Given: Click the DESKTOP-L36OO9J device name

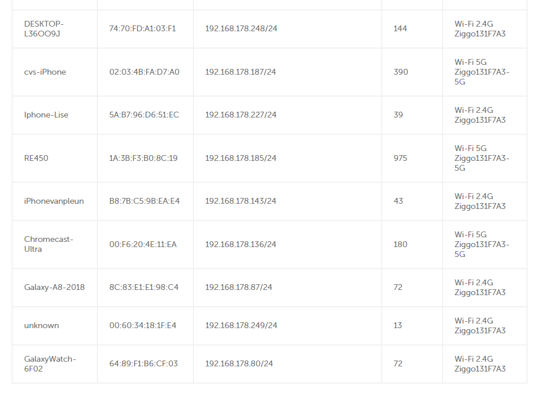Looking at the screenshot, I should click(x=43, y=28).
